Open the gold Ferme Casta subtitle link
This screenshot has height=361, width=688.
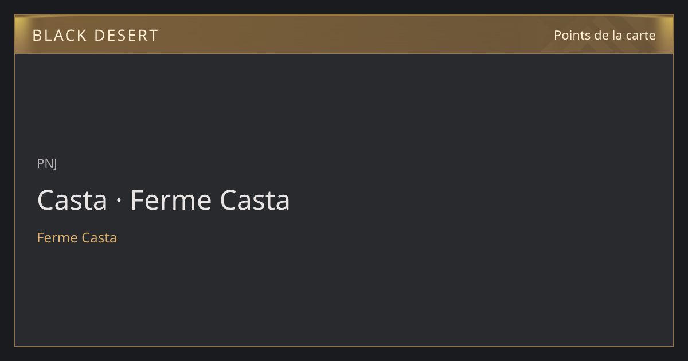[x=77, y=237]
